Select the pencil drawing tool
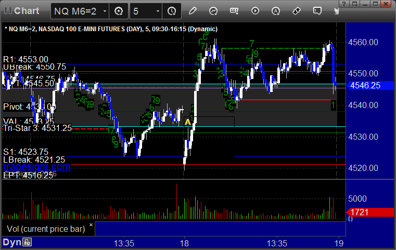This screenshot has height=250, width=396. tap(193, 11)
